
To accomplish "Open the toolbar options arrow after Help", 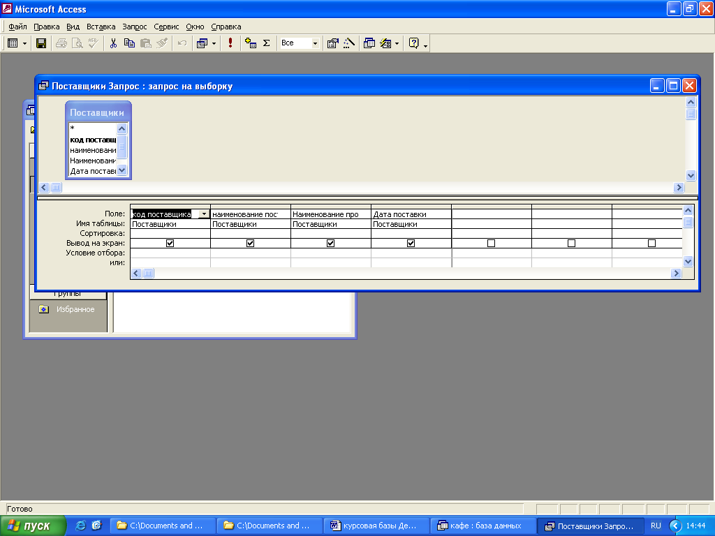I will coord(425,44).
